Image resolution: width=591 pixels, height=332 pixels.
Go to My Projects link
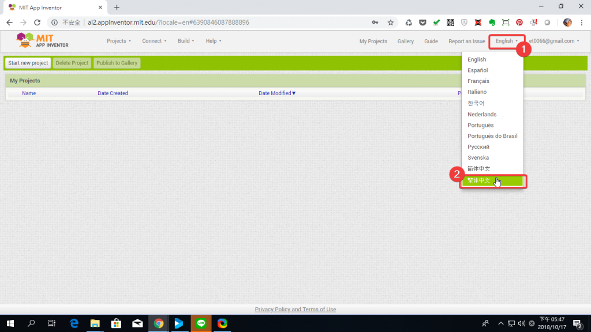[x=373, y=41]
